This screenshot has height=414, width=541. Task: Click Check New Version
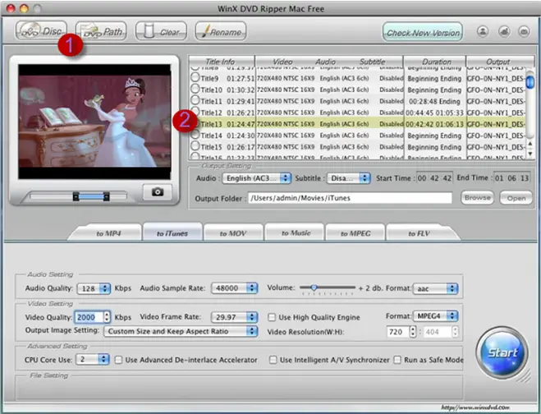click(x=423, y=32)
